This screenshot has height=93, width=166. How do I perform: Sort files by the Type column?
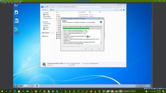pos(90,12)
